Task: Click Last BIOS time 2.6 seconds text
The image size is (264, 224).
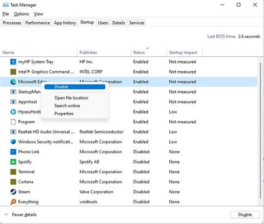Action: coord(233,36)
